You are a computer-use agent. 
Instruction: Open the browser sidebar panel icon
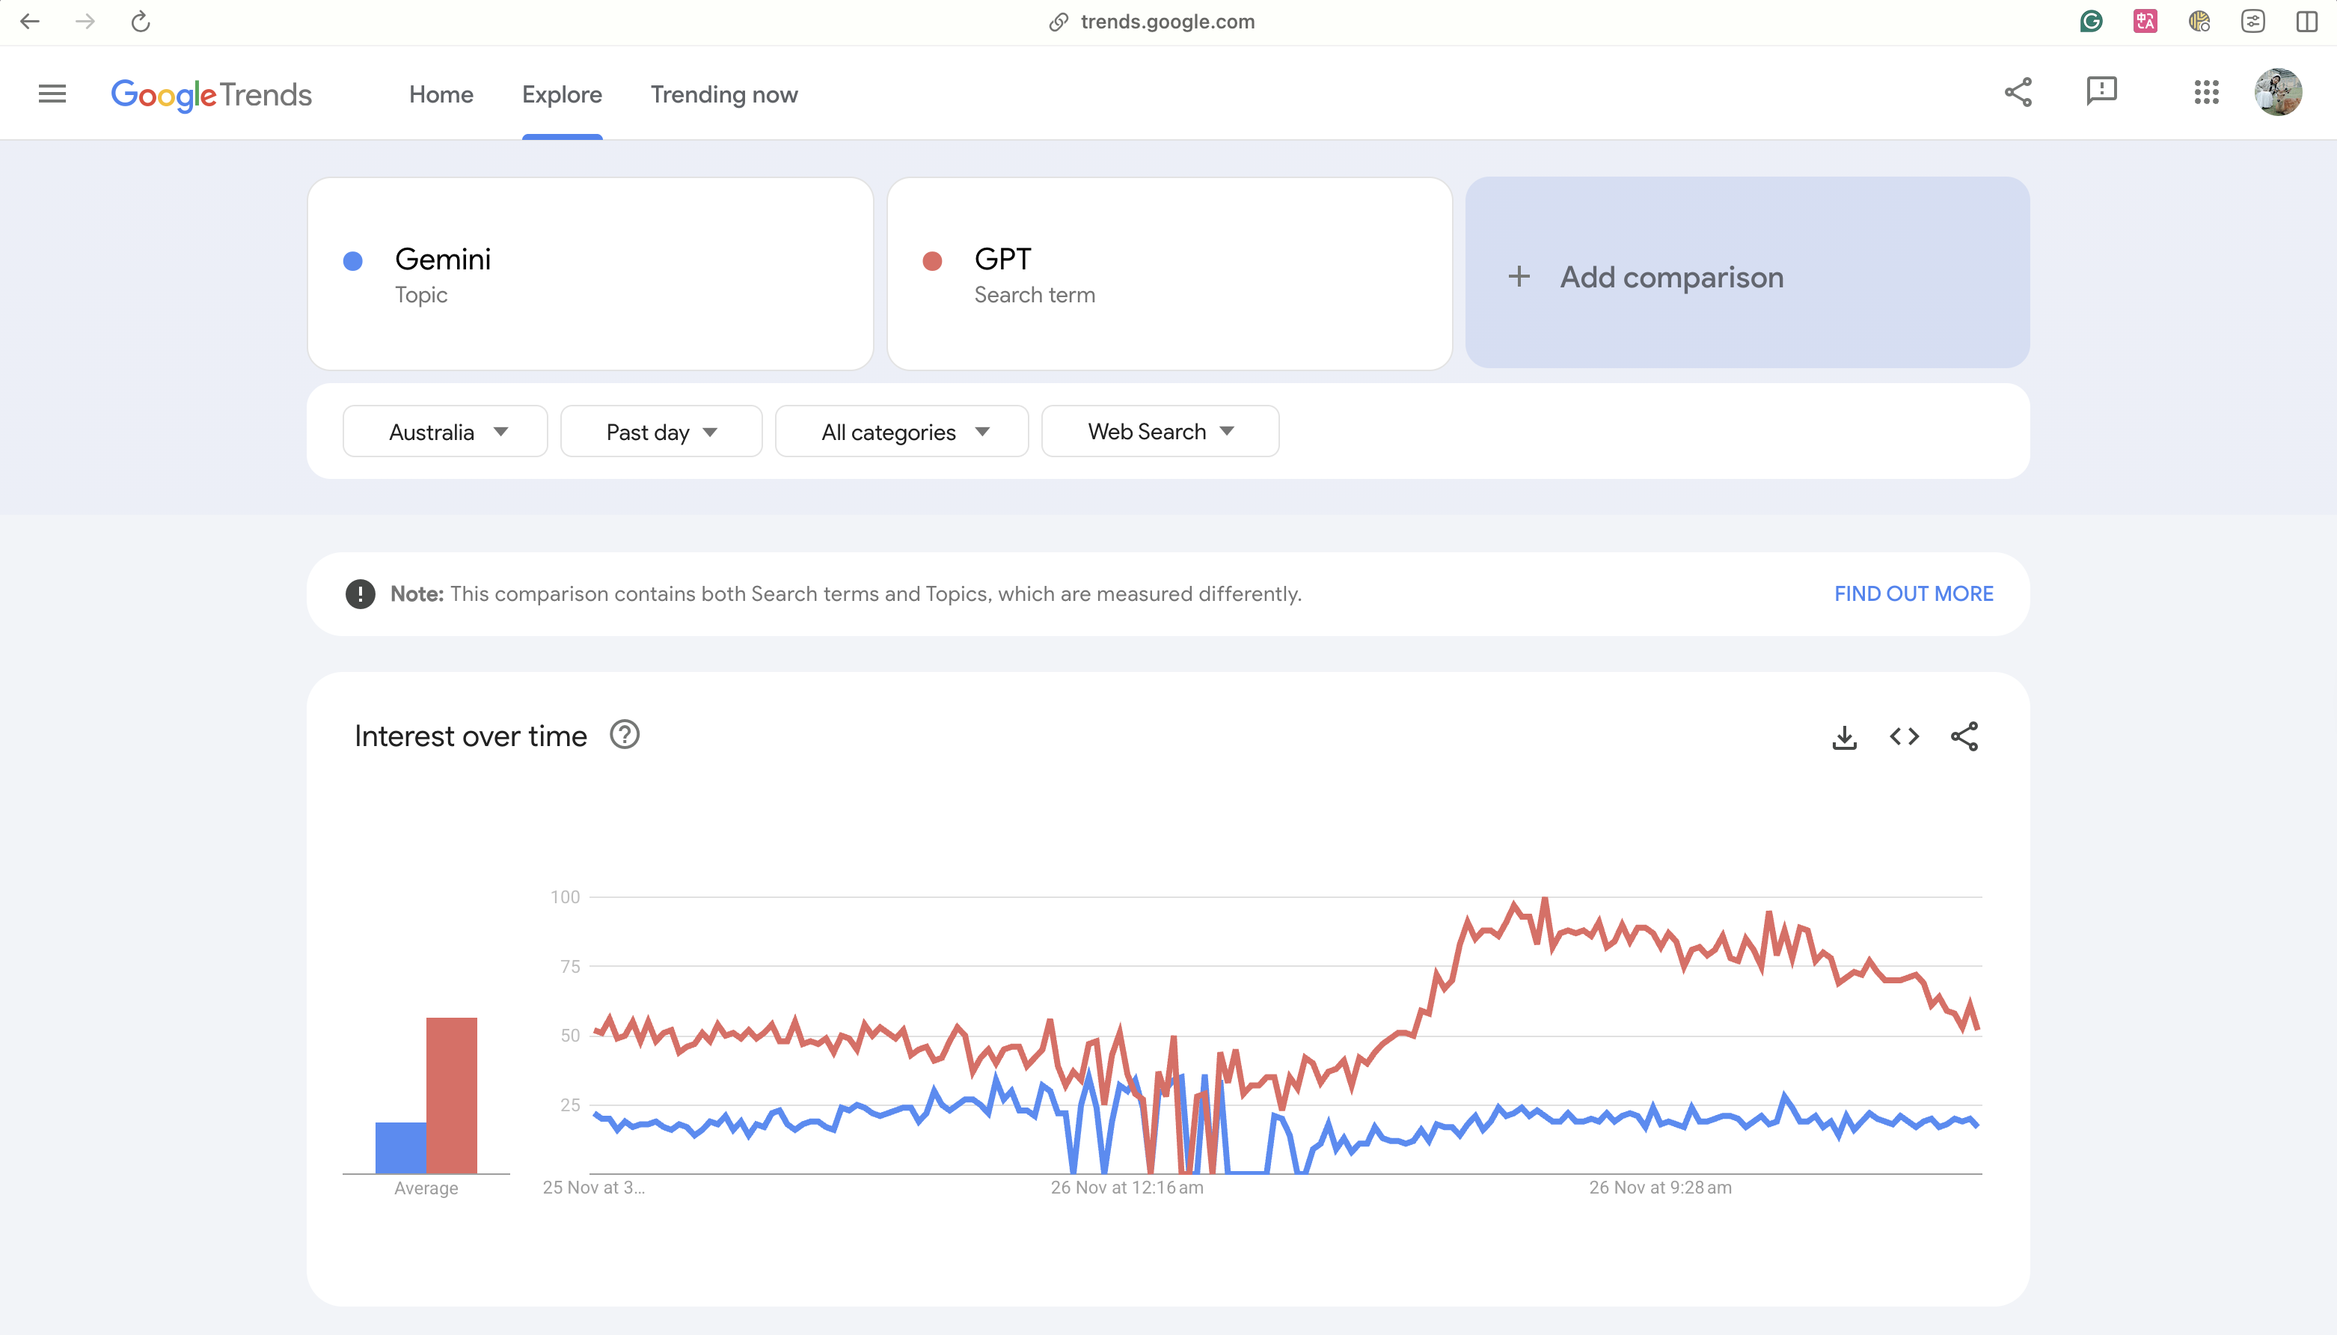[2307, 21]
